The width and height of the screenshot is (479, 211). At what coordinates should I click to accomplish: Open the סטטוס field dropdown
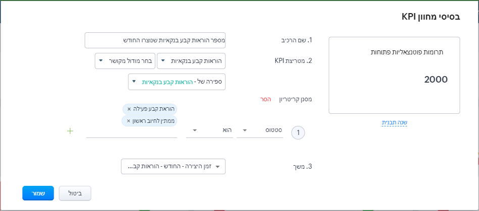tap(260, 130)
